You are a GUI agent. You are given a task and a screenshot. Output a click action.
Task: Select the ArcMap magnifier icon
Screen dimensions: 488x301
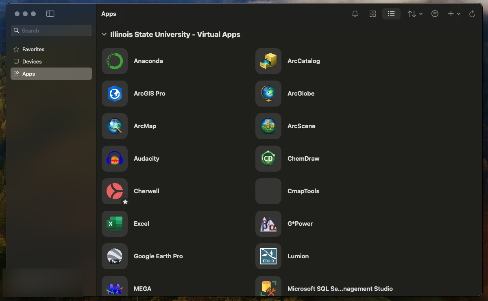[115, 126]
